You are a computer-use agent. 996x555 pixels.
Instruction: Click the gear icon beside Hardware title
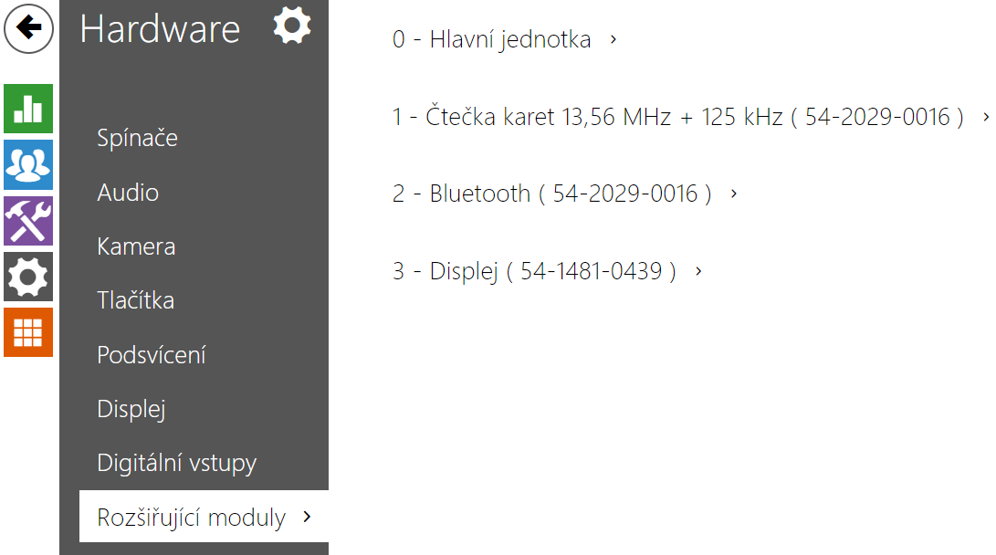point(292,25)
